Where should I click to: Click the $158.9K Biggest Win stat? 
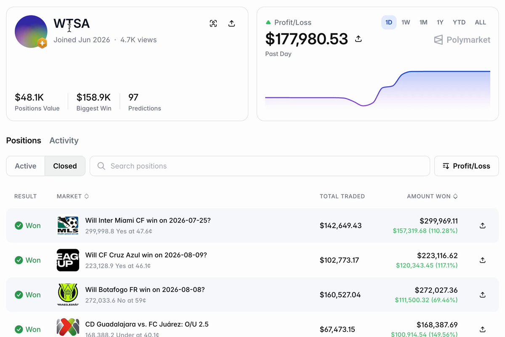[94, 102]
